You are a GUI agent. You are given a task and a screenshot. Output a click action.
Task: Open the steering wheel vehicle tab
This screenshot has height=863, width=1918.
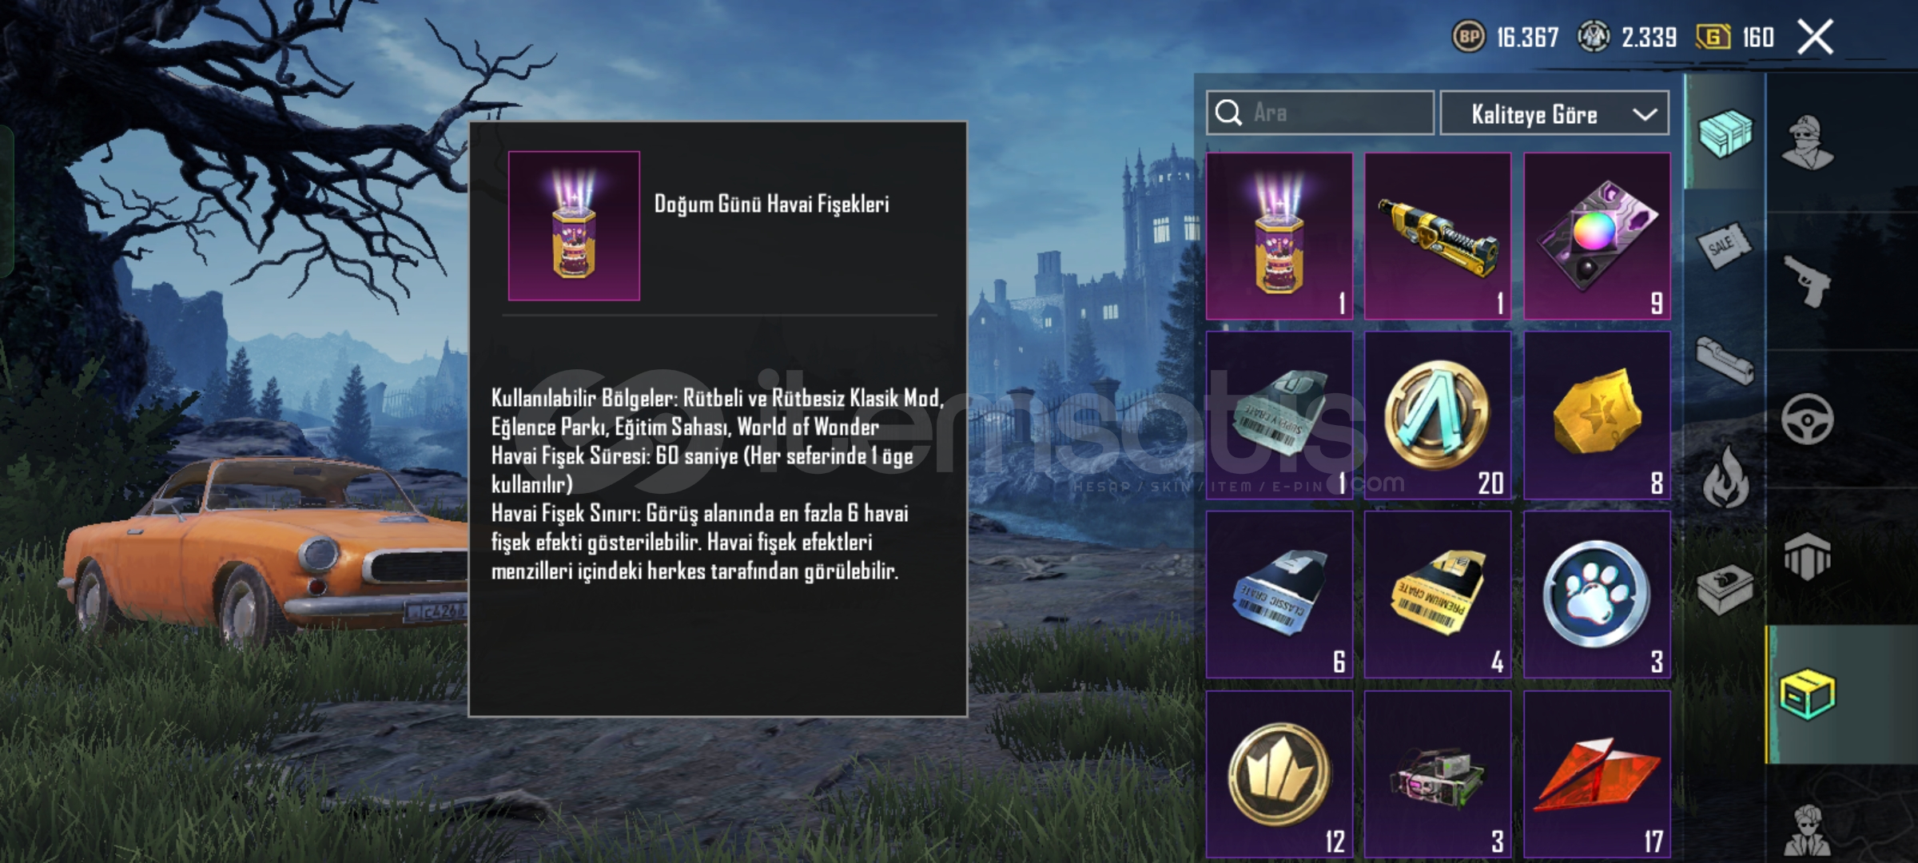point(1807,419)
